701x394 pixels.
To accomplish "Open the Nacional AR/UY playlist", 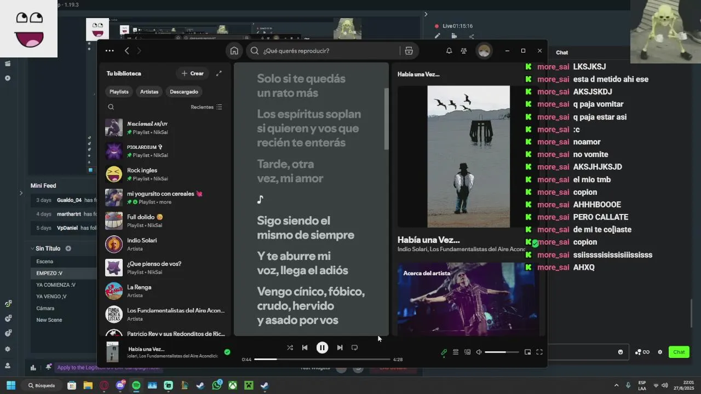I will click(x=165, y=128).
